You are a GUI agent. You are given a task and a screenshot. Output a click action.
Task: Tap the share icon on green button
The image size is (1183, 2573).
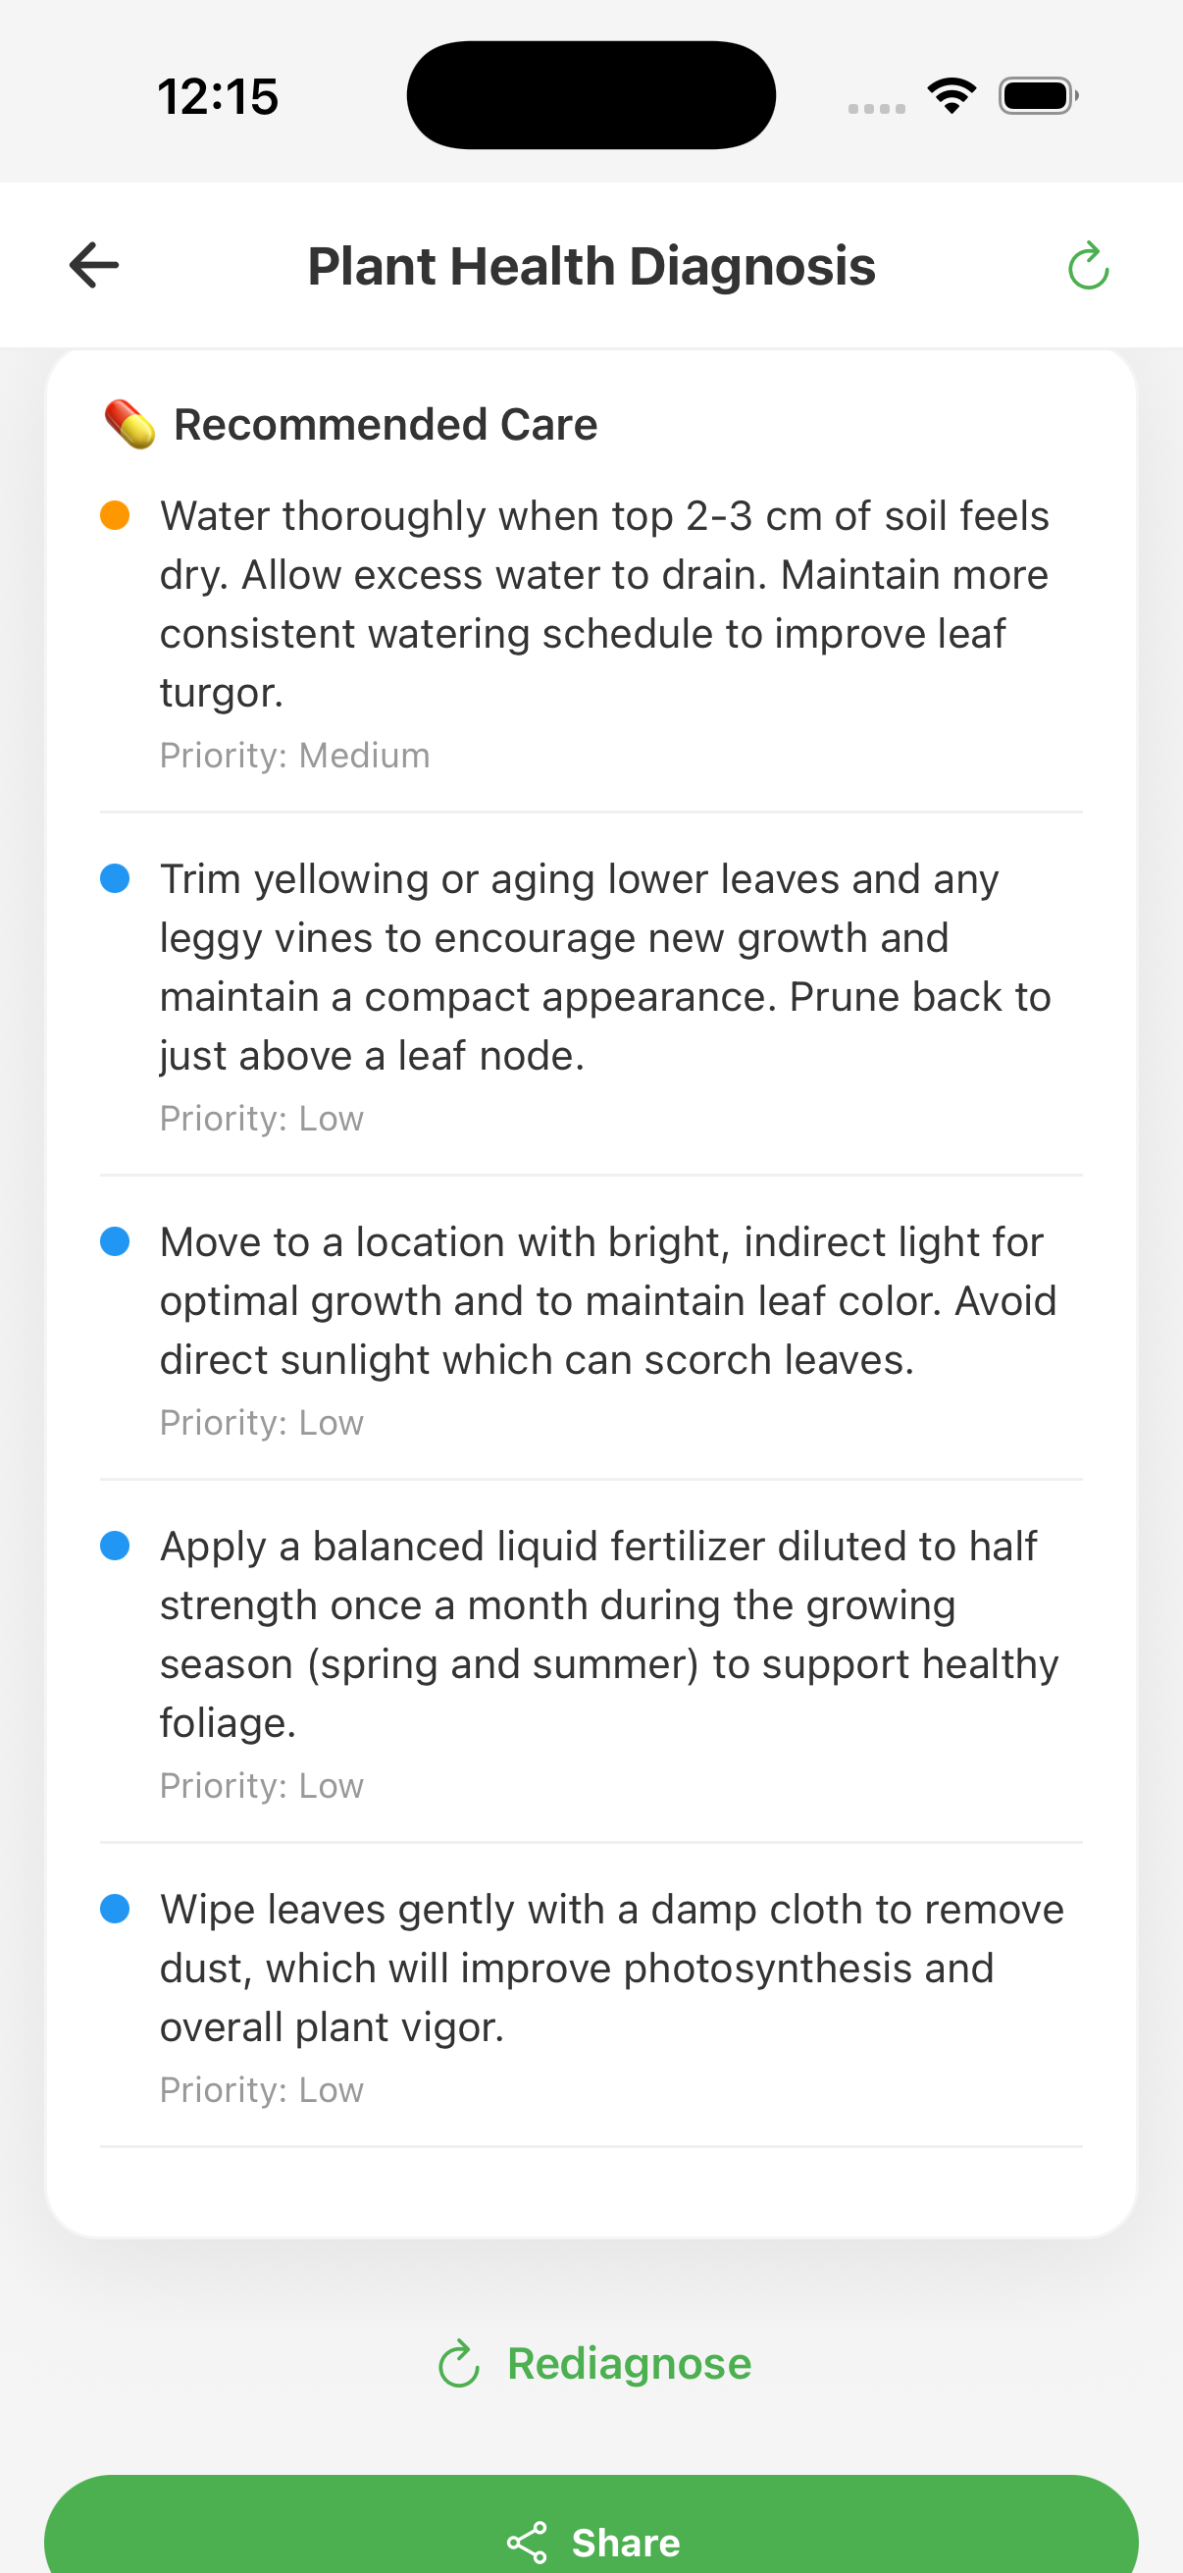point(527,2542)
